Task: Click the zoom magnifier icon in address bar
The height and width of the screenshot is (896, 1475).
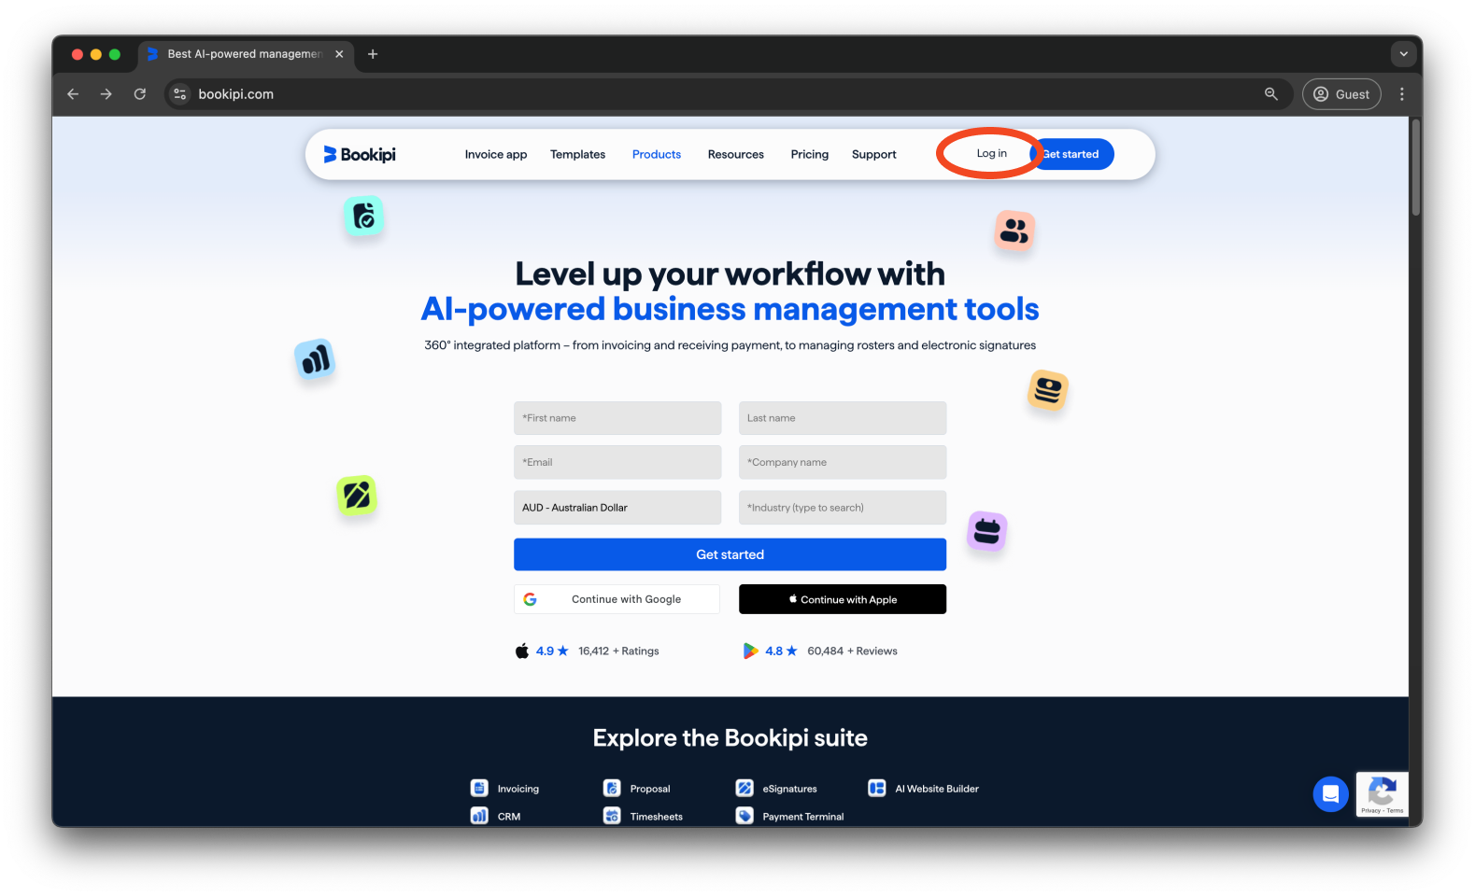Action: pos(1271,94)
